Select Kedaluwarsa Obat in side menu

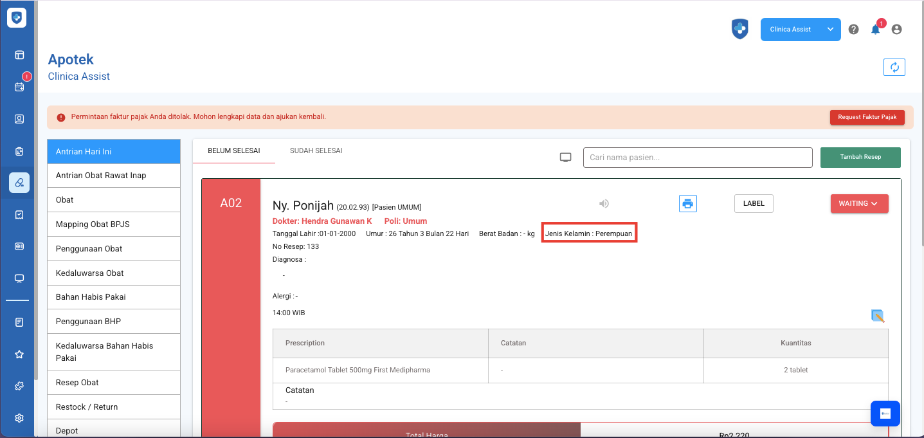[89, 273]
